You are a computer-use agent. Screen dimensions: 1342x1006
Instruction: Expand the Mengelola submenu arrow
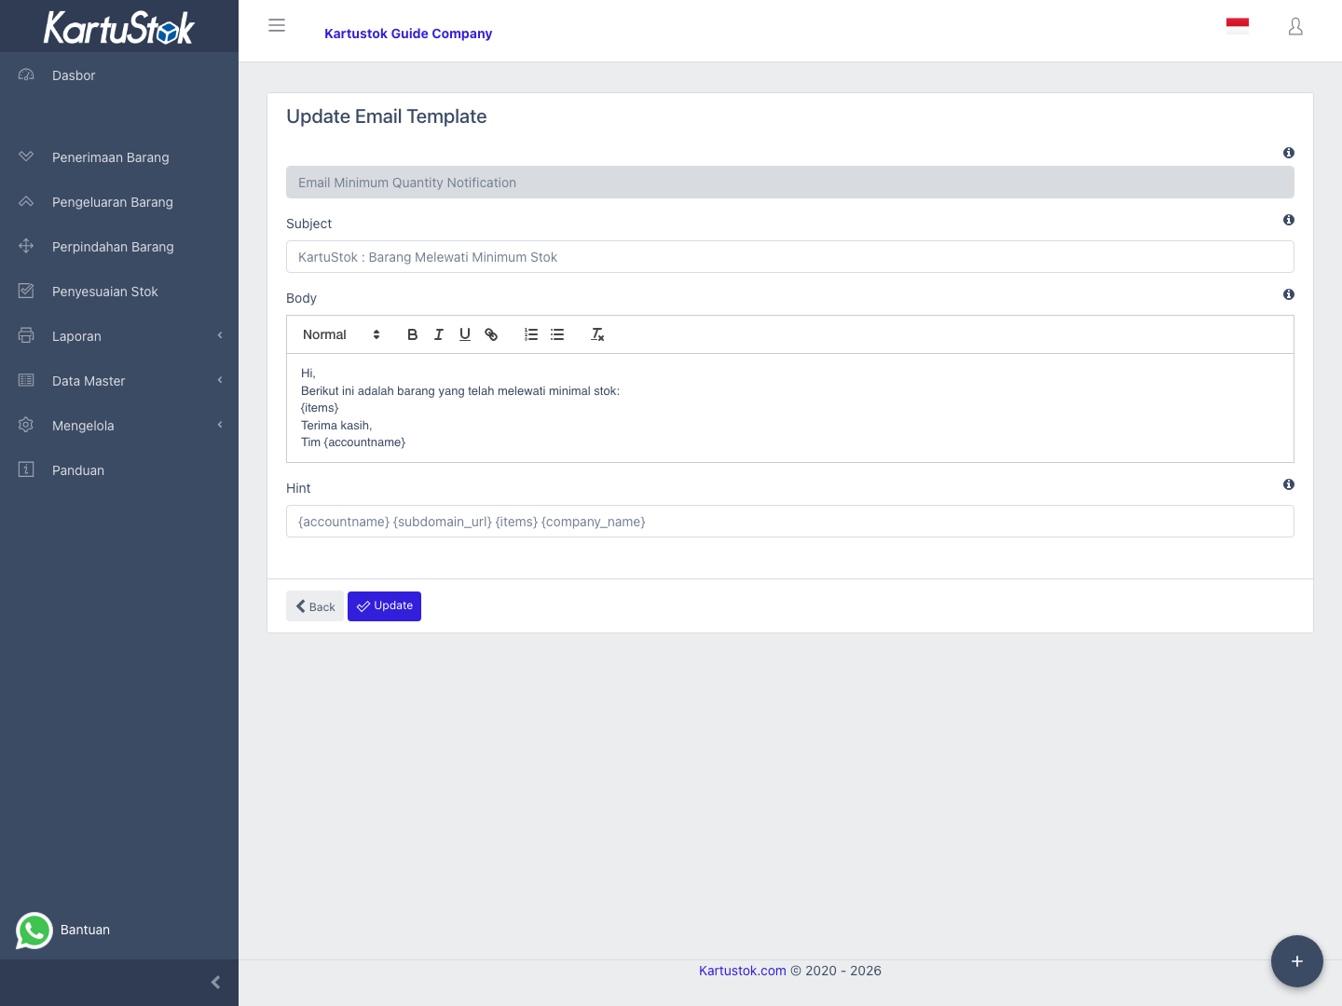(220, 425)
